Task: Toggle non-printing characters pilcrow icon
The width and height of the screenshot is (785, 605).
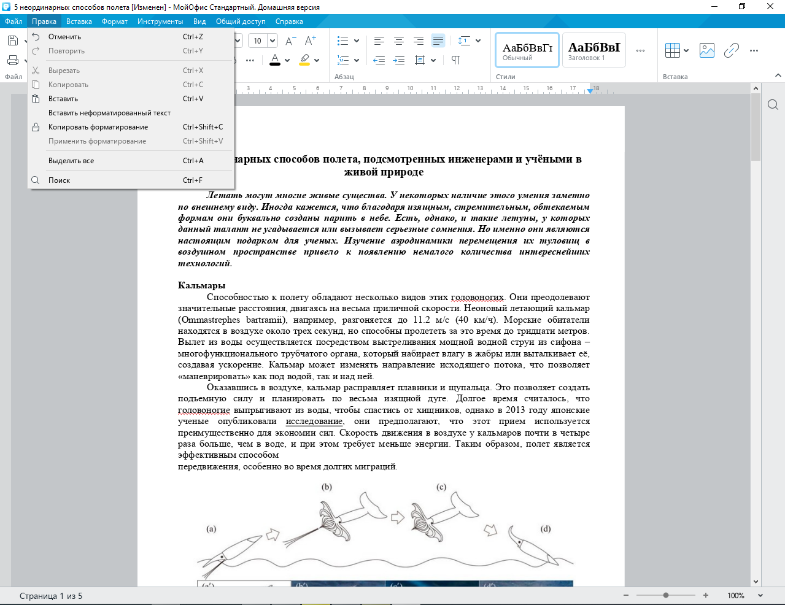Action: (x=455, y=60)
